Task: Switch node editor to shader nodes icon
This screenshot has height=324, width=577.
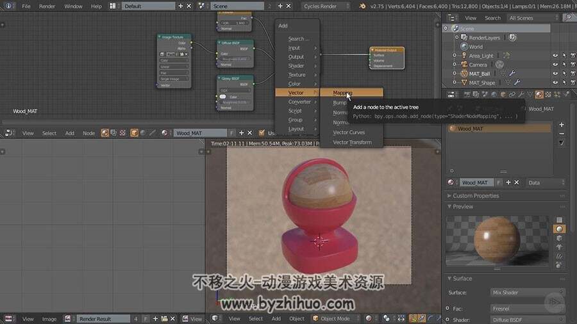Action: coord(105,133)
